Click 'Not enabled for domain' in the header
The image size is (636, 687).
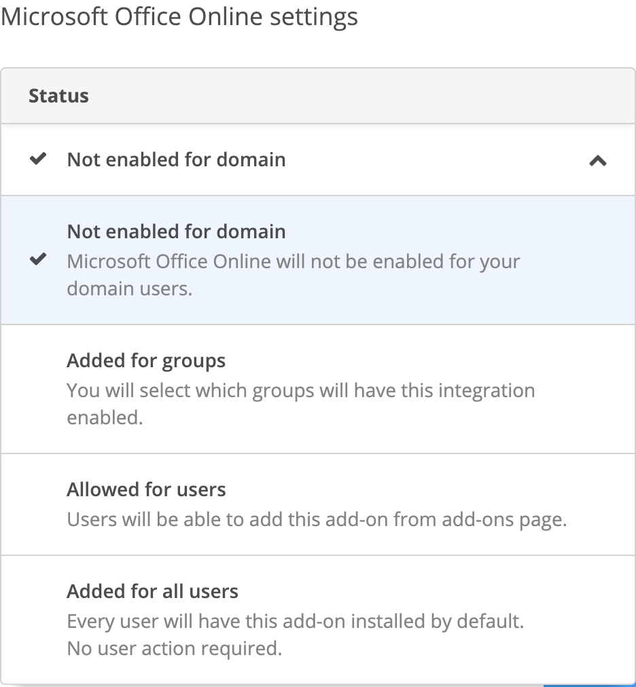[175, 159]
